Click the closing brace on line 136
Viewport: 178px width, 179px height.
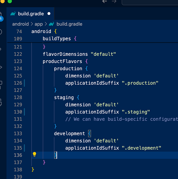[x=55, y=155]
